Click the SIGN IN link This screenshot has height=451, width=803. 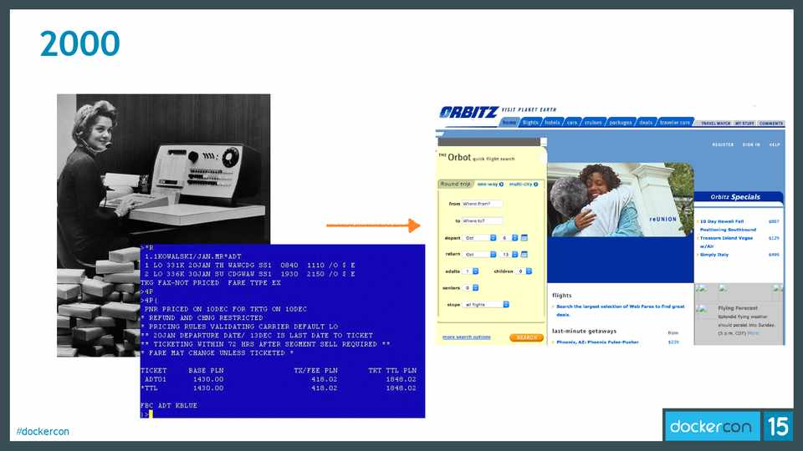(751, 144)
